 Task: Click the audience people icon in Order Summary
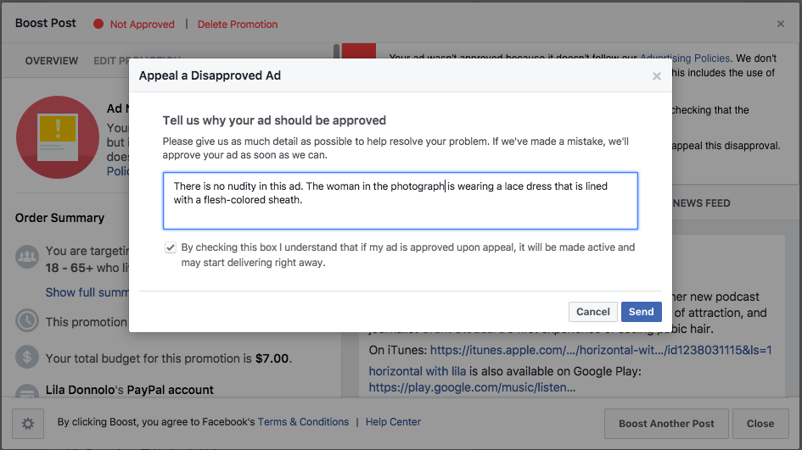27,257
